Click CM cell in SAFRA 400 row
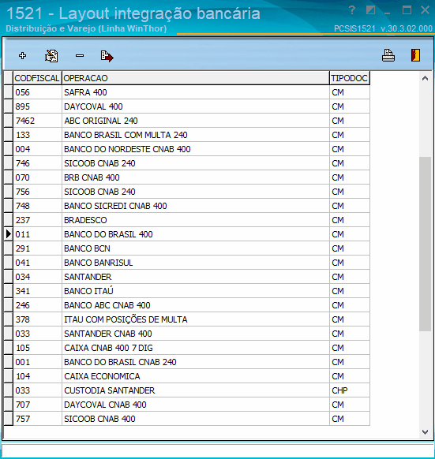 click(x=350, y=92)
